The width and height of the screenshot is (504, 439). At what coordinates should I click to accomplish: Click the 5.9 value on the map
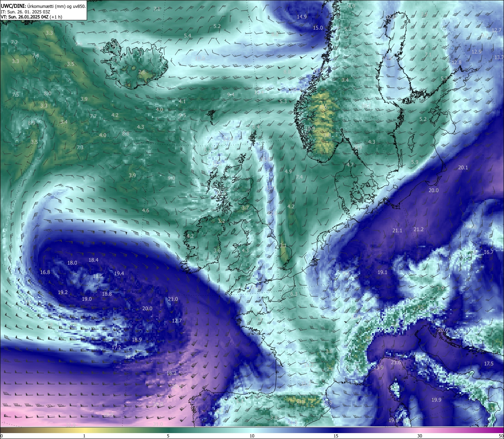coord(415,162)
